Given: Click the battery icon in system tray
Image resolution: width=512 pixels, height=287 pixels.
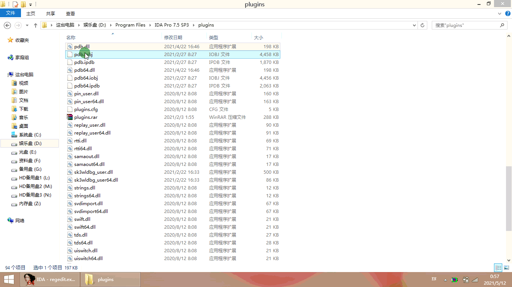Looking at the screenshot, I should (465, 280).
